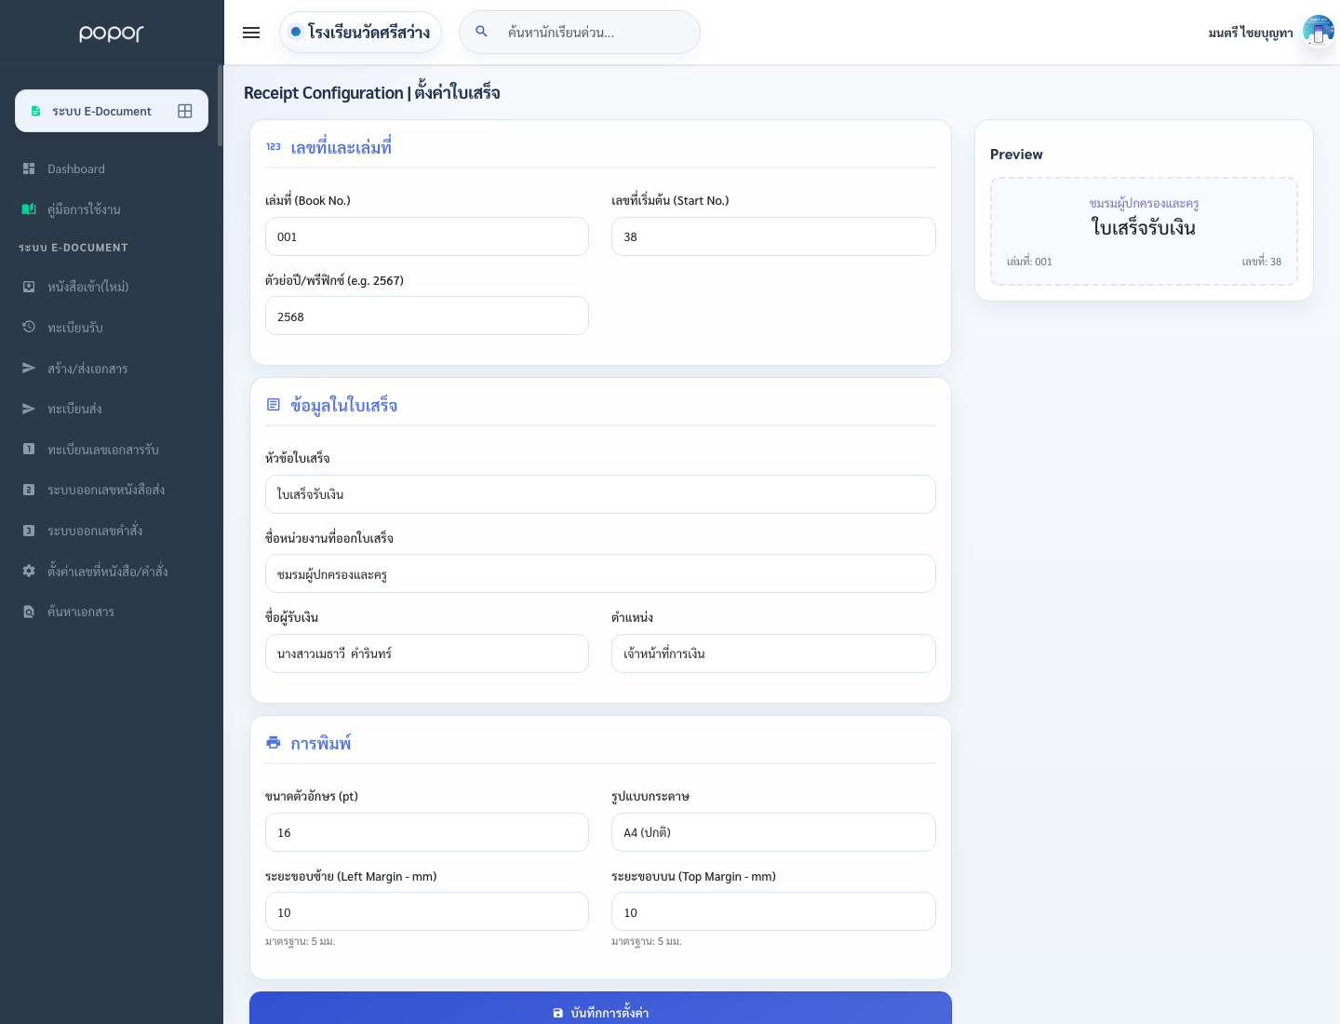Open ระบบออกเลขคำสั่ง menu item

(112, 531)
